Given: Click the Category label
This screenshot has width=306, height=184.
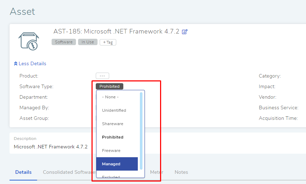Looking at the screenshot, I should [x=270, y=76].
